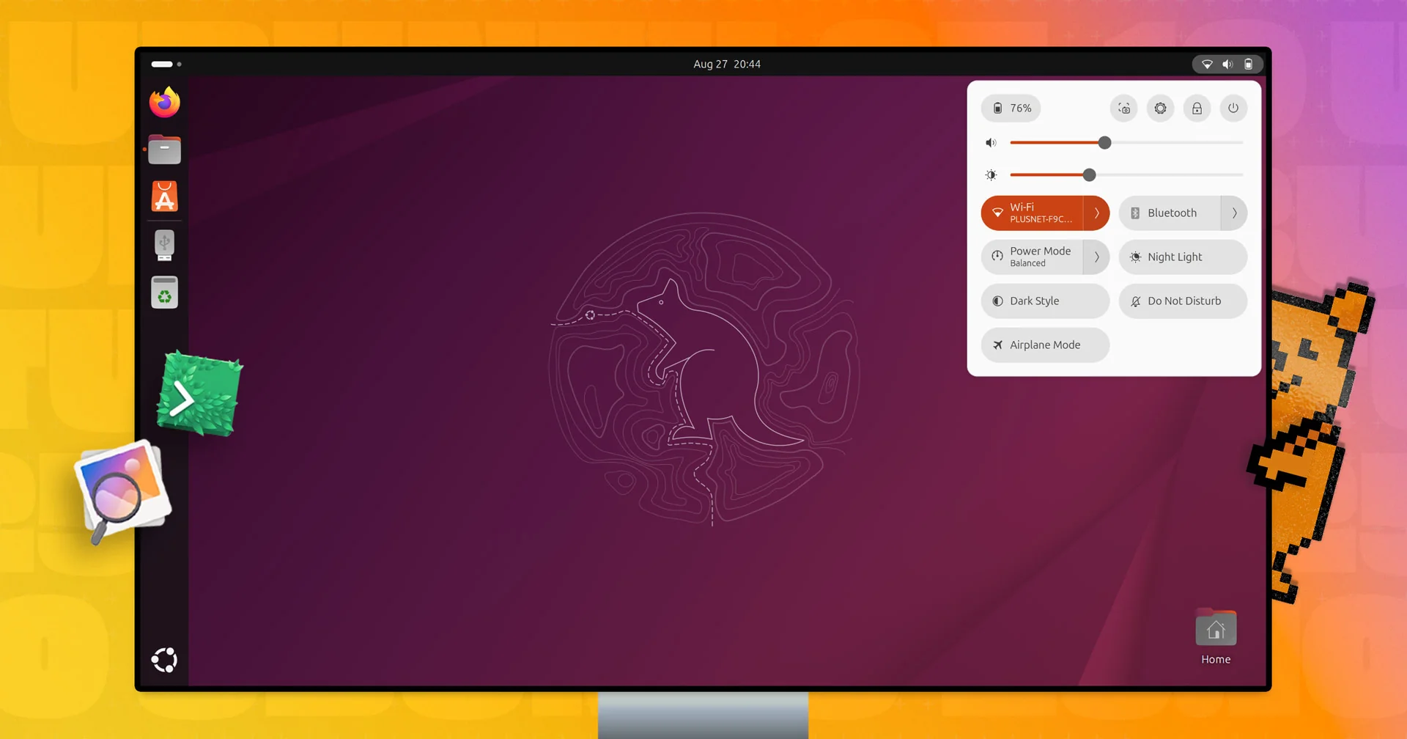The height and width of the screenshot is (739, 1407).
Task: Open the Trash dock icon
Action: (164, 293)
